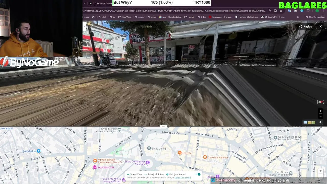Select the Sivas Merkez Camii marker
Screen dimensions: 327x184
coord(119,130)
